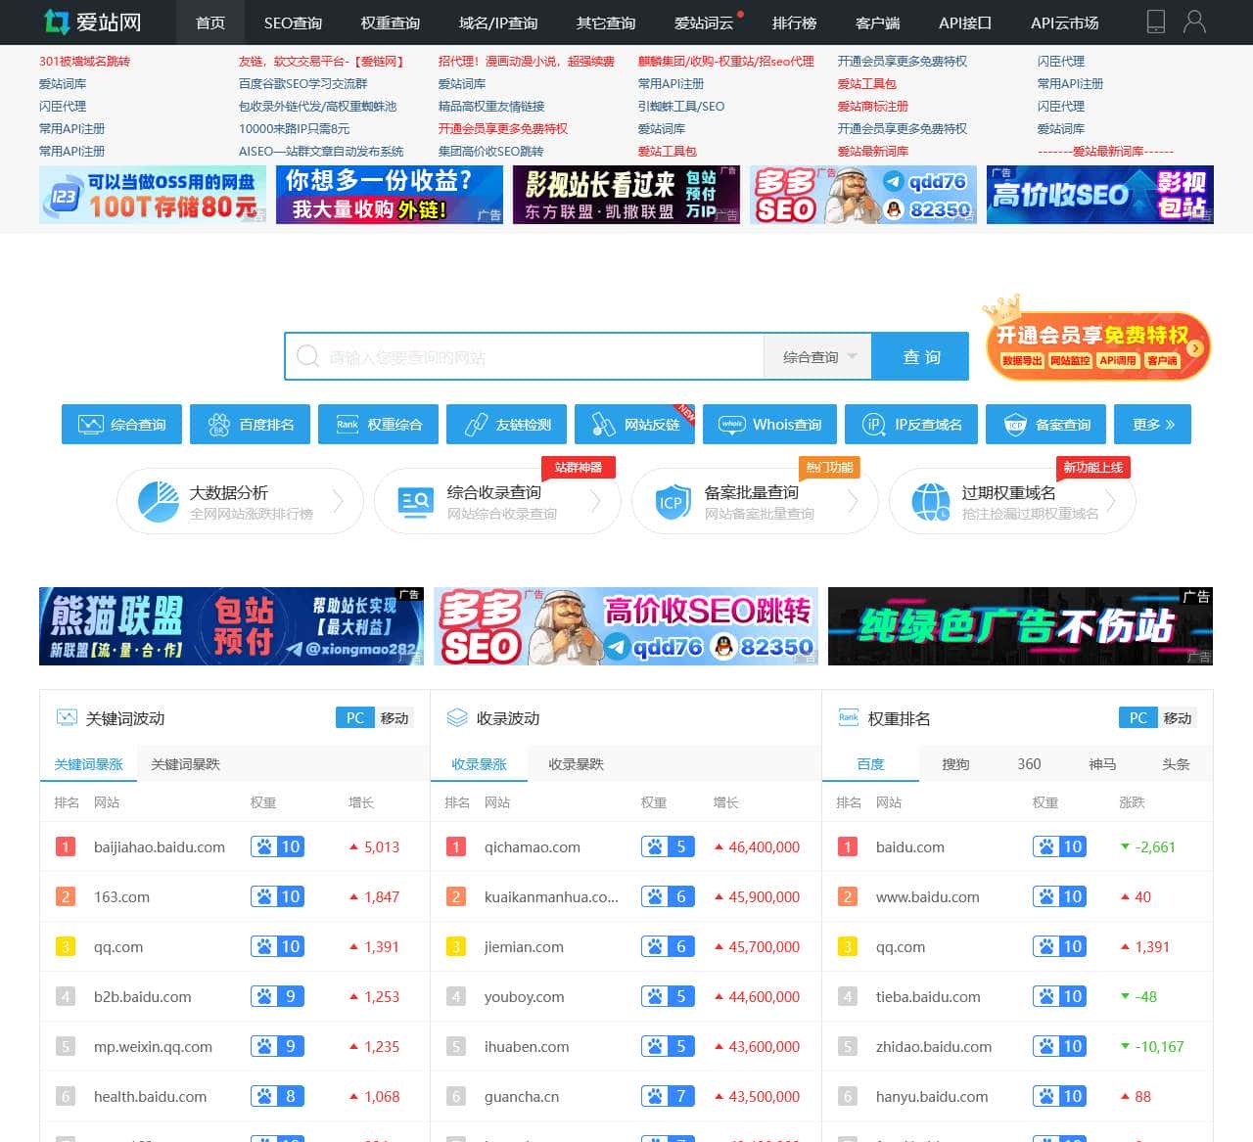Click weight badge 7 for guancha.cn
The height and width of the screenshot is (1142, 1253).
point(668,1096)
